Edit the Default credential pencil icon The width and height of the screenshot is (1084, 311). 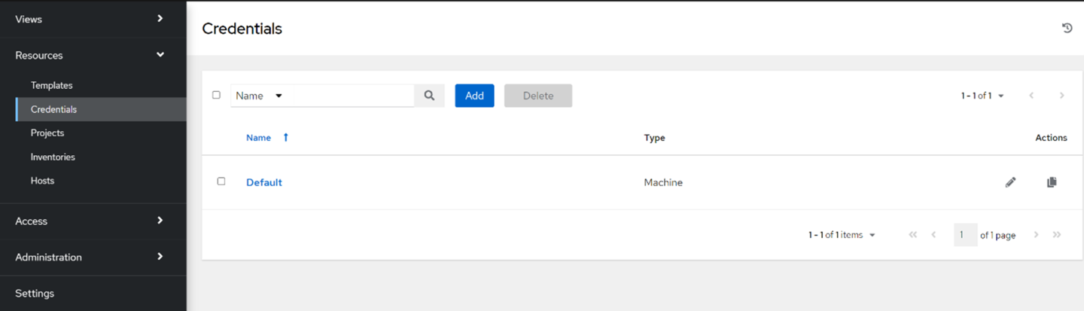point(1010,182)
